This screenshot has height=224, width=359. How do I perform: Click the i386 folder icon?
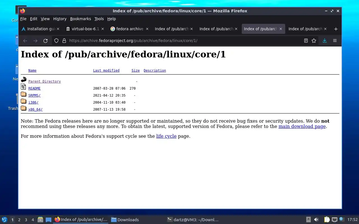point(24,101)
